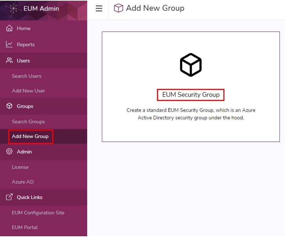Screen dimensions: 285x239
Task: Collapse the Users section
Action: click(x=44, y=61)
